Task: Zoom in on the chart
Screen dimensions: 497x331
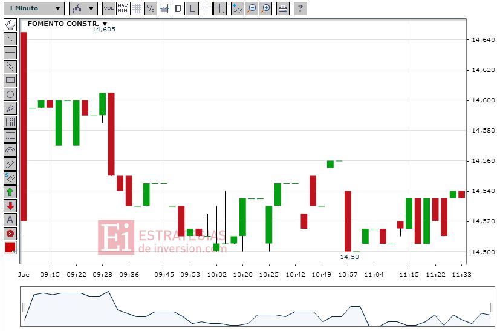Action: click(265, 8)
